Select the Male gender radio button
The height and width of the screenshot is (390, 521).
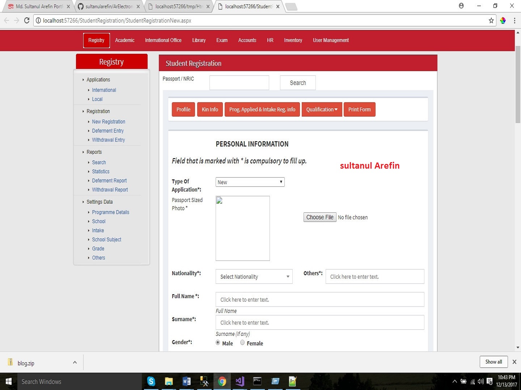point(218,343)
